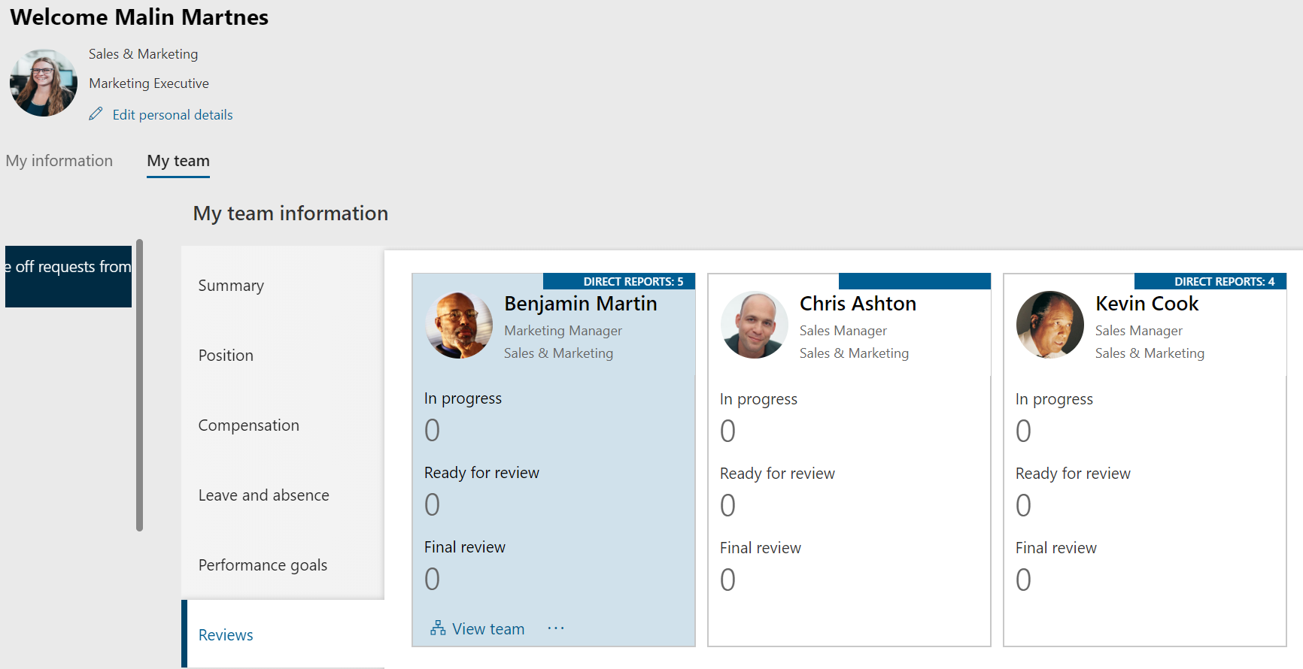This screenshot has width=1303, height=669.
Task: Click View team link
Action: coord(487,629)
